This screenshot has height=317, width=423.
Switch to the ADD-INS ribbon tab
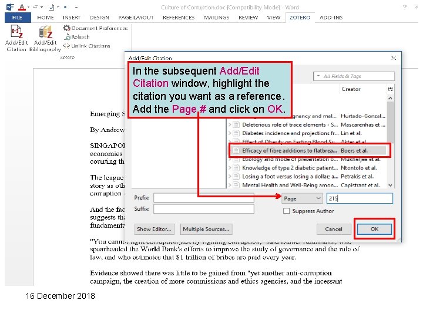(x=331, y=18)
